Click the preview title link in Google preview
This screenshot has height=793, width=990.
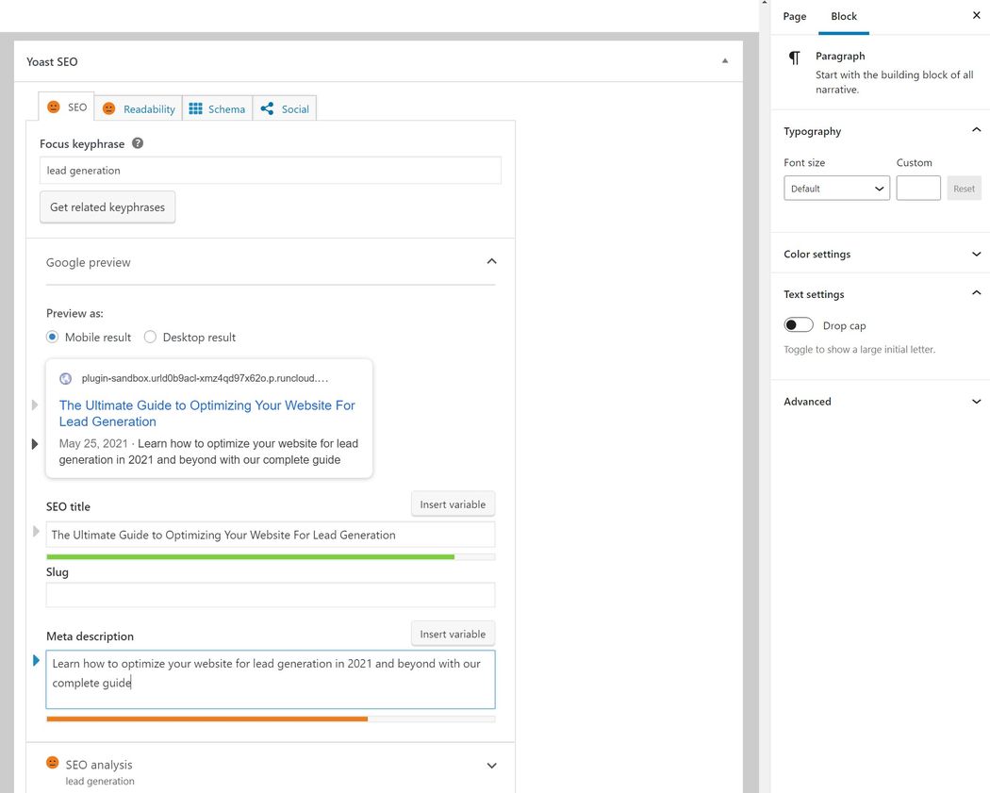coord(207,414)
